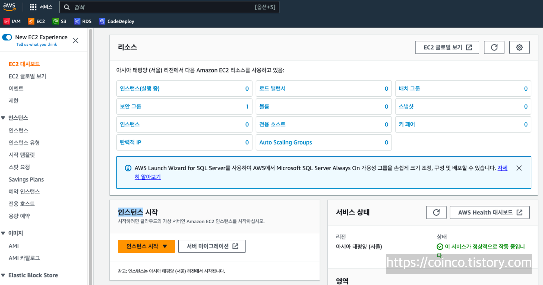
Task: Open 리소스 panel settings gear
Action: pos(519,47)
